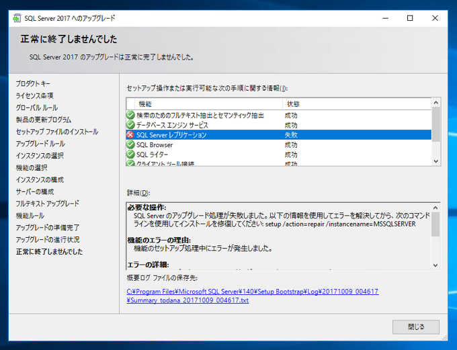Click the サーバーの構成 step

[x=35, y=191]
